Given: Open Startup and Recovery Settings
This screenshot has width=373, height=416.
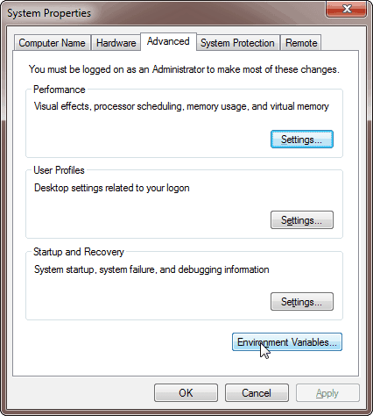Looking at the screenshot, I should pyautogui.click(x=302, y=301).
